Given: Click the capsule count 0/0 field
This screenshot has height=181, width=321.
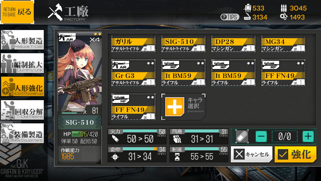Looking at the screenshot, I should [x=285, y=136].
